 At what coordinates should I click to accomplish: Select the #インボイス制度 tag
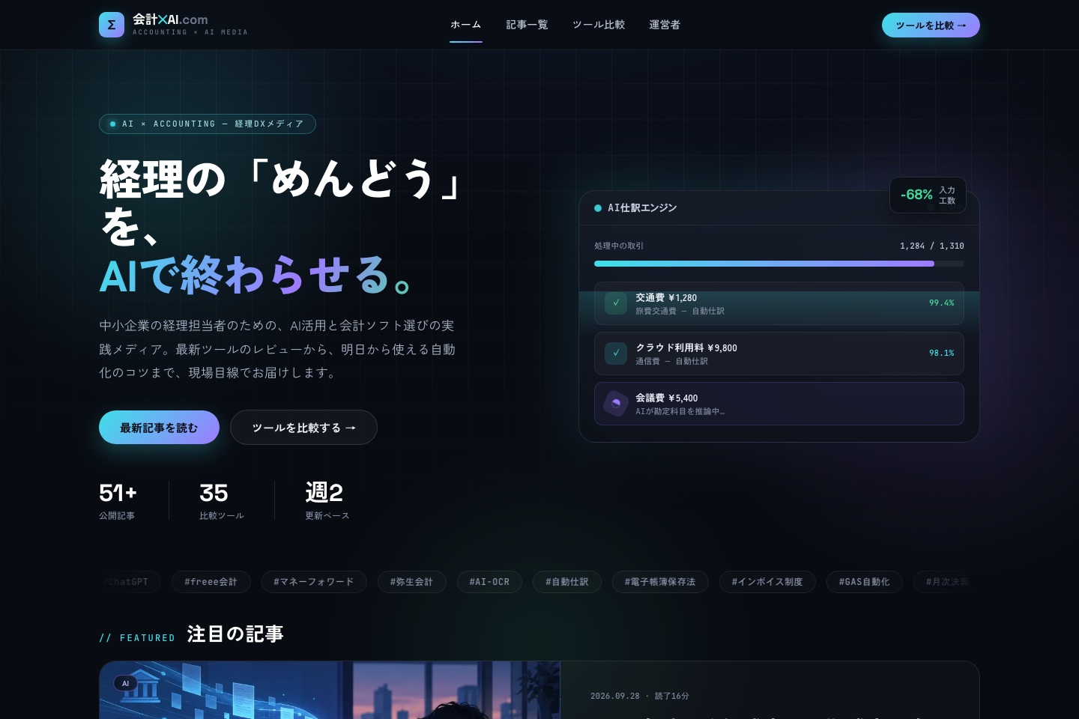point(767,582)
